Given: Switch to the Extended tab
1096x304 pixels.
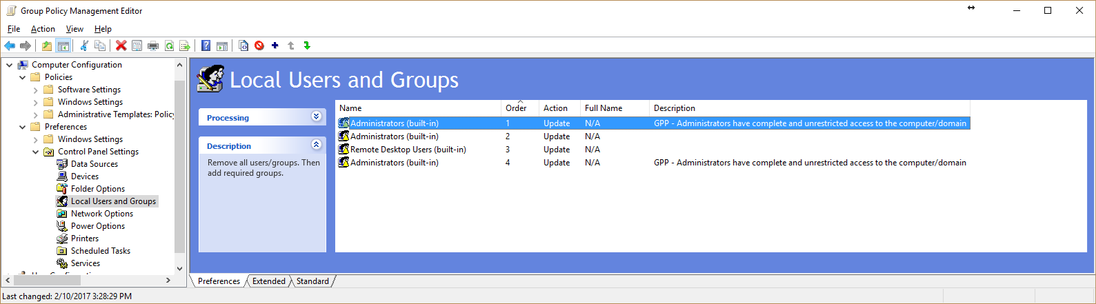Looking at the screenshot, I should [x=268, y=281].
